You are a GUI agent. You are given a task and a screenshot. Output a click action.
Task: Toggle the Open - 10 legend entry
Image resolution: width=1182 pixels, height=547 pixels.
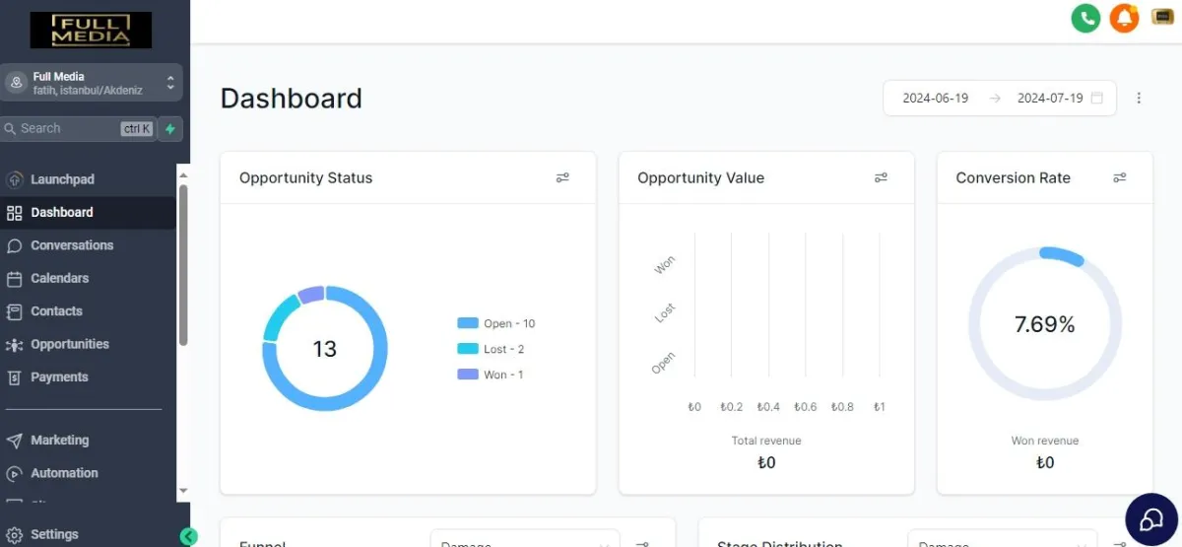tap(496, 323)
